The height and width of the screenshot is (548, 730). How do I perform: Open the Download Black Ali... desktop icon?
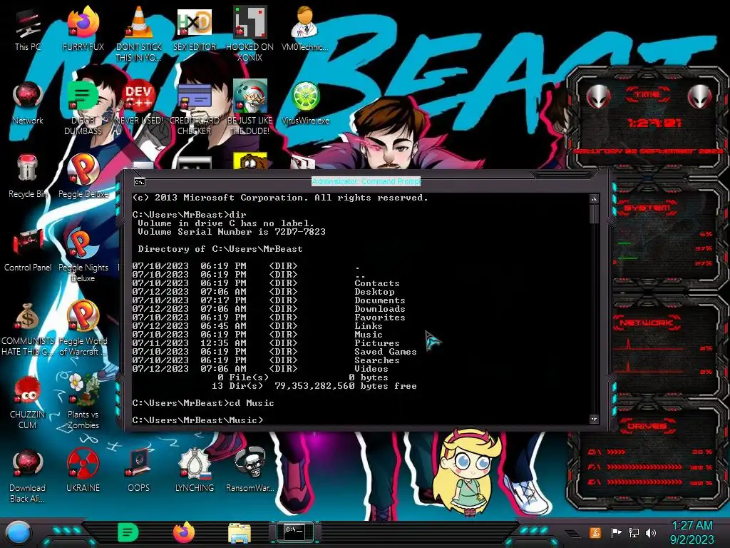pyautogui.click(x=28, y=476)
